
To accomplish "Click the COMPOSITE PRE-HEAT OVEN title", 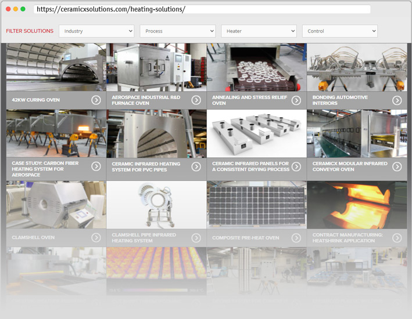I will click(x=245, y=238).
